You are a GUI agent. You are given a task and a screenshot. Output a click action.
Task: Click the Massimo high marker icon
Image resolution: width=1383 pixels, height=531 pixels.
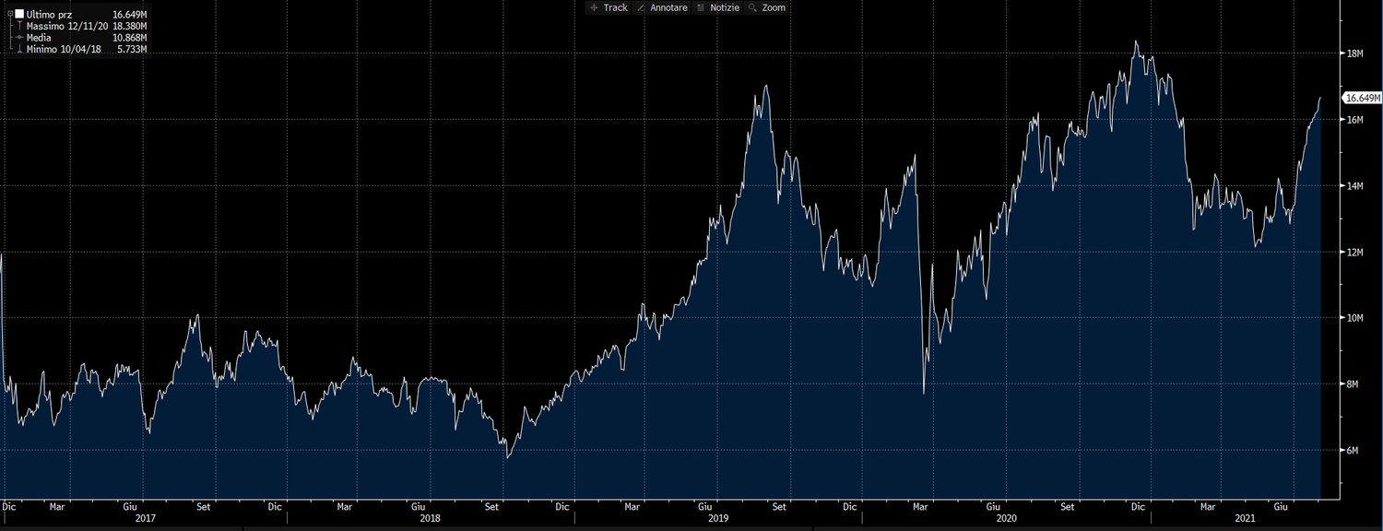click(x=19, y=27)
